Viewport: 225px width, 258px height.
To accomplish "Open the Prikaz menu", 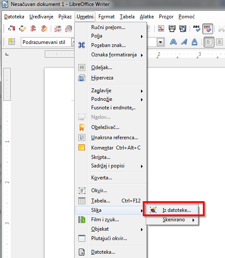I will 65,17.
